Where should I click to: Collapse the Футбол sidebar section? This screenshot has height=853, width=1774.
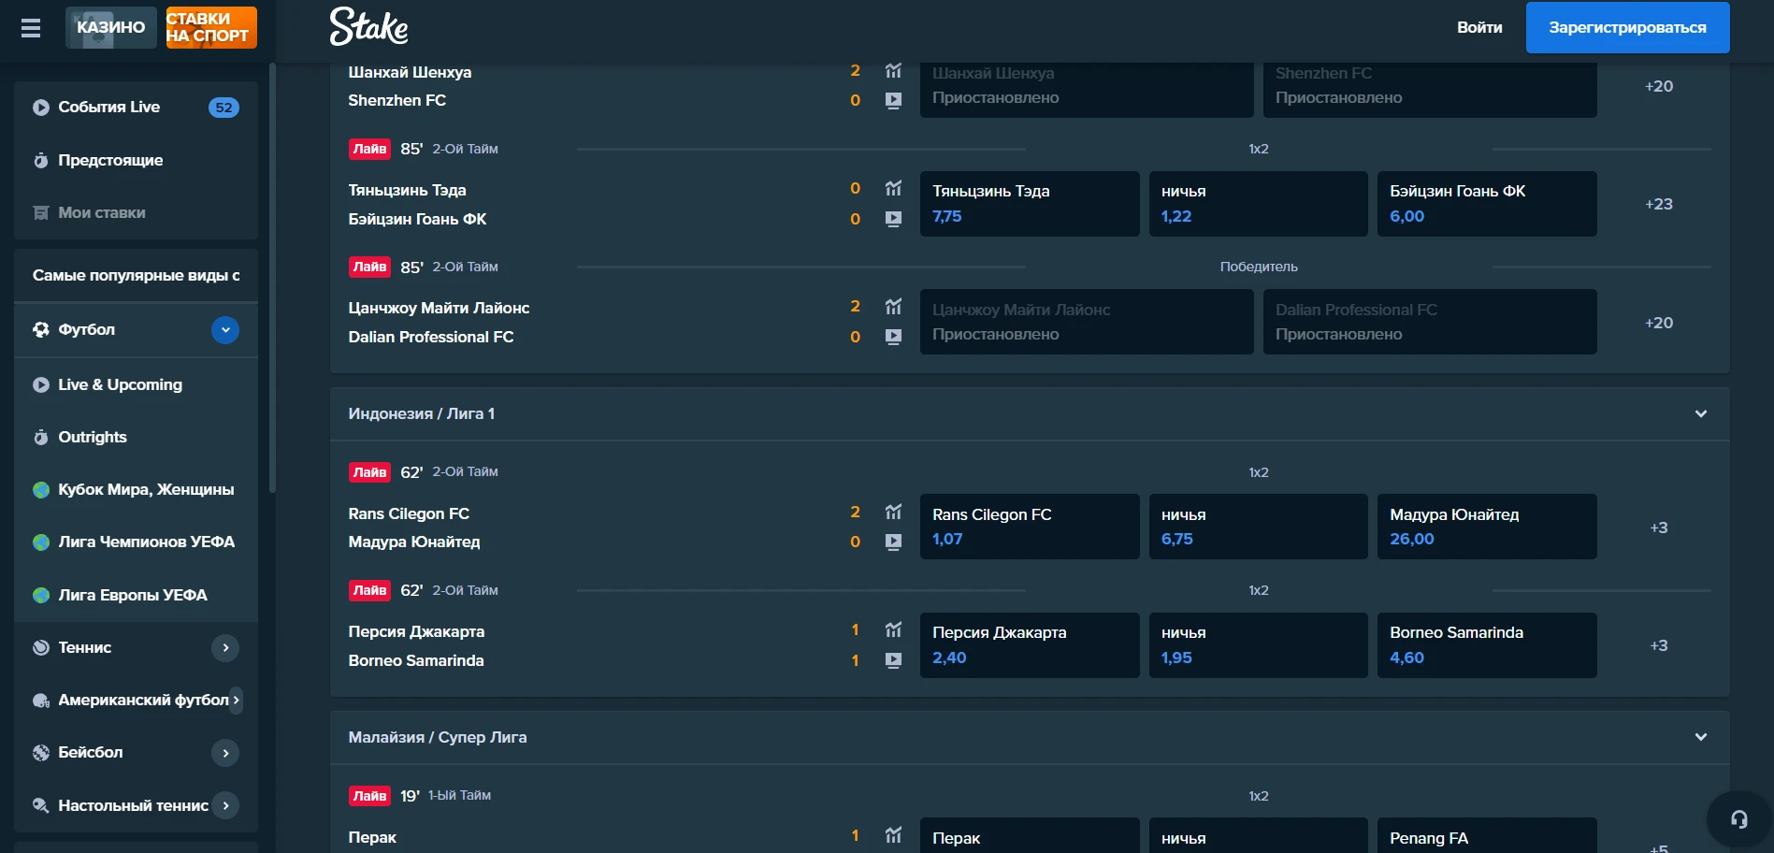tap(225, 330)
